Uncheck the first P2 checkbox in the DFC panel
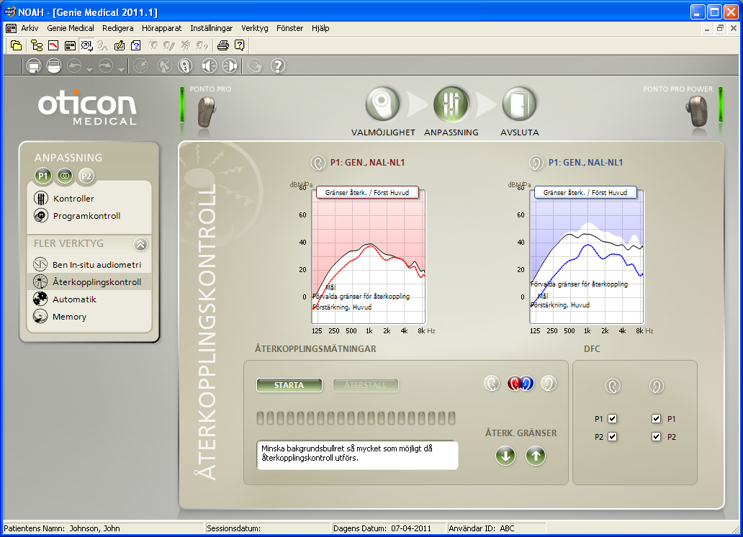Screen dimensions: 743x537 coord(612,436)
